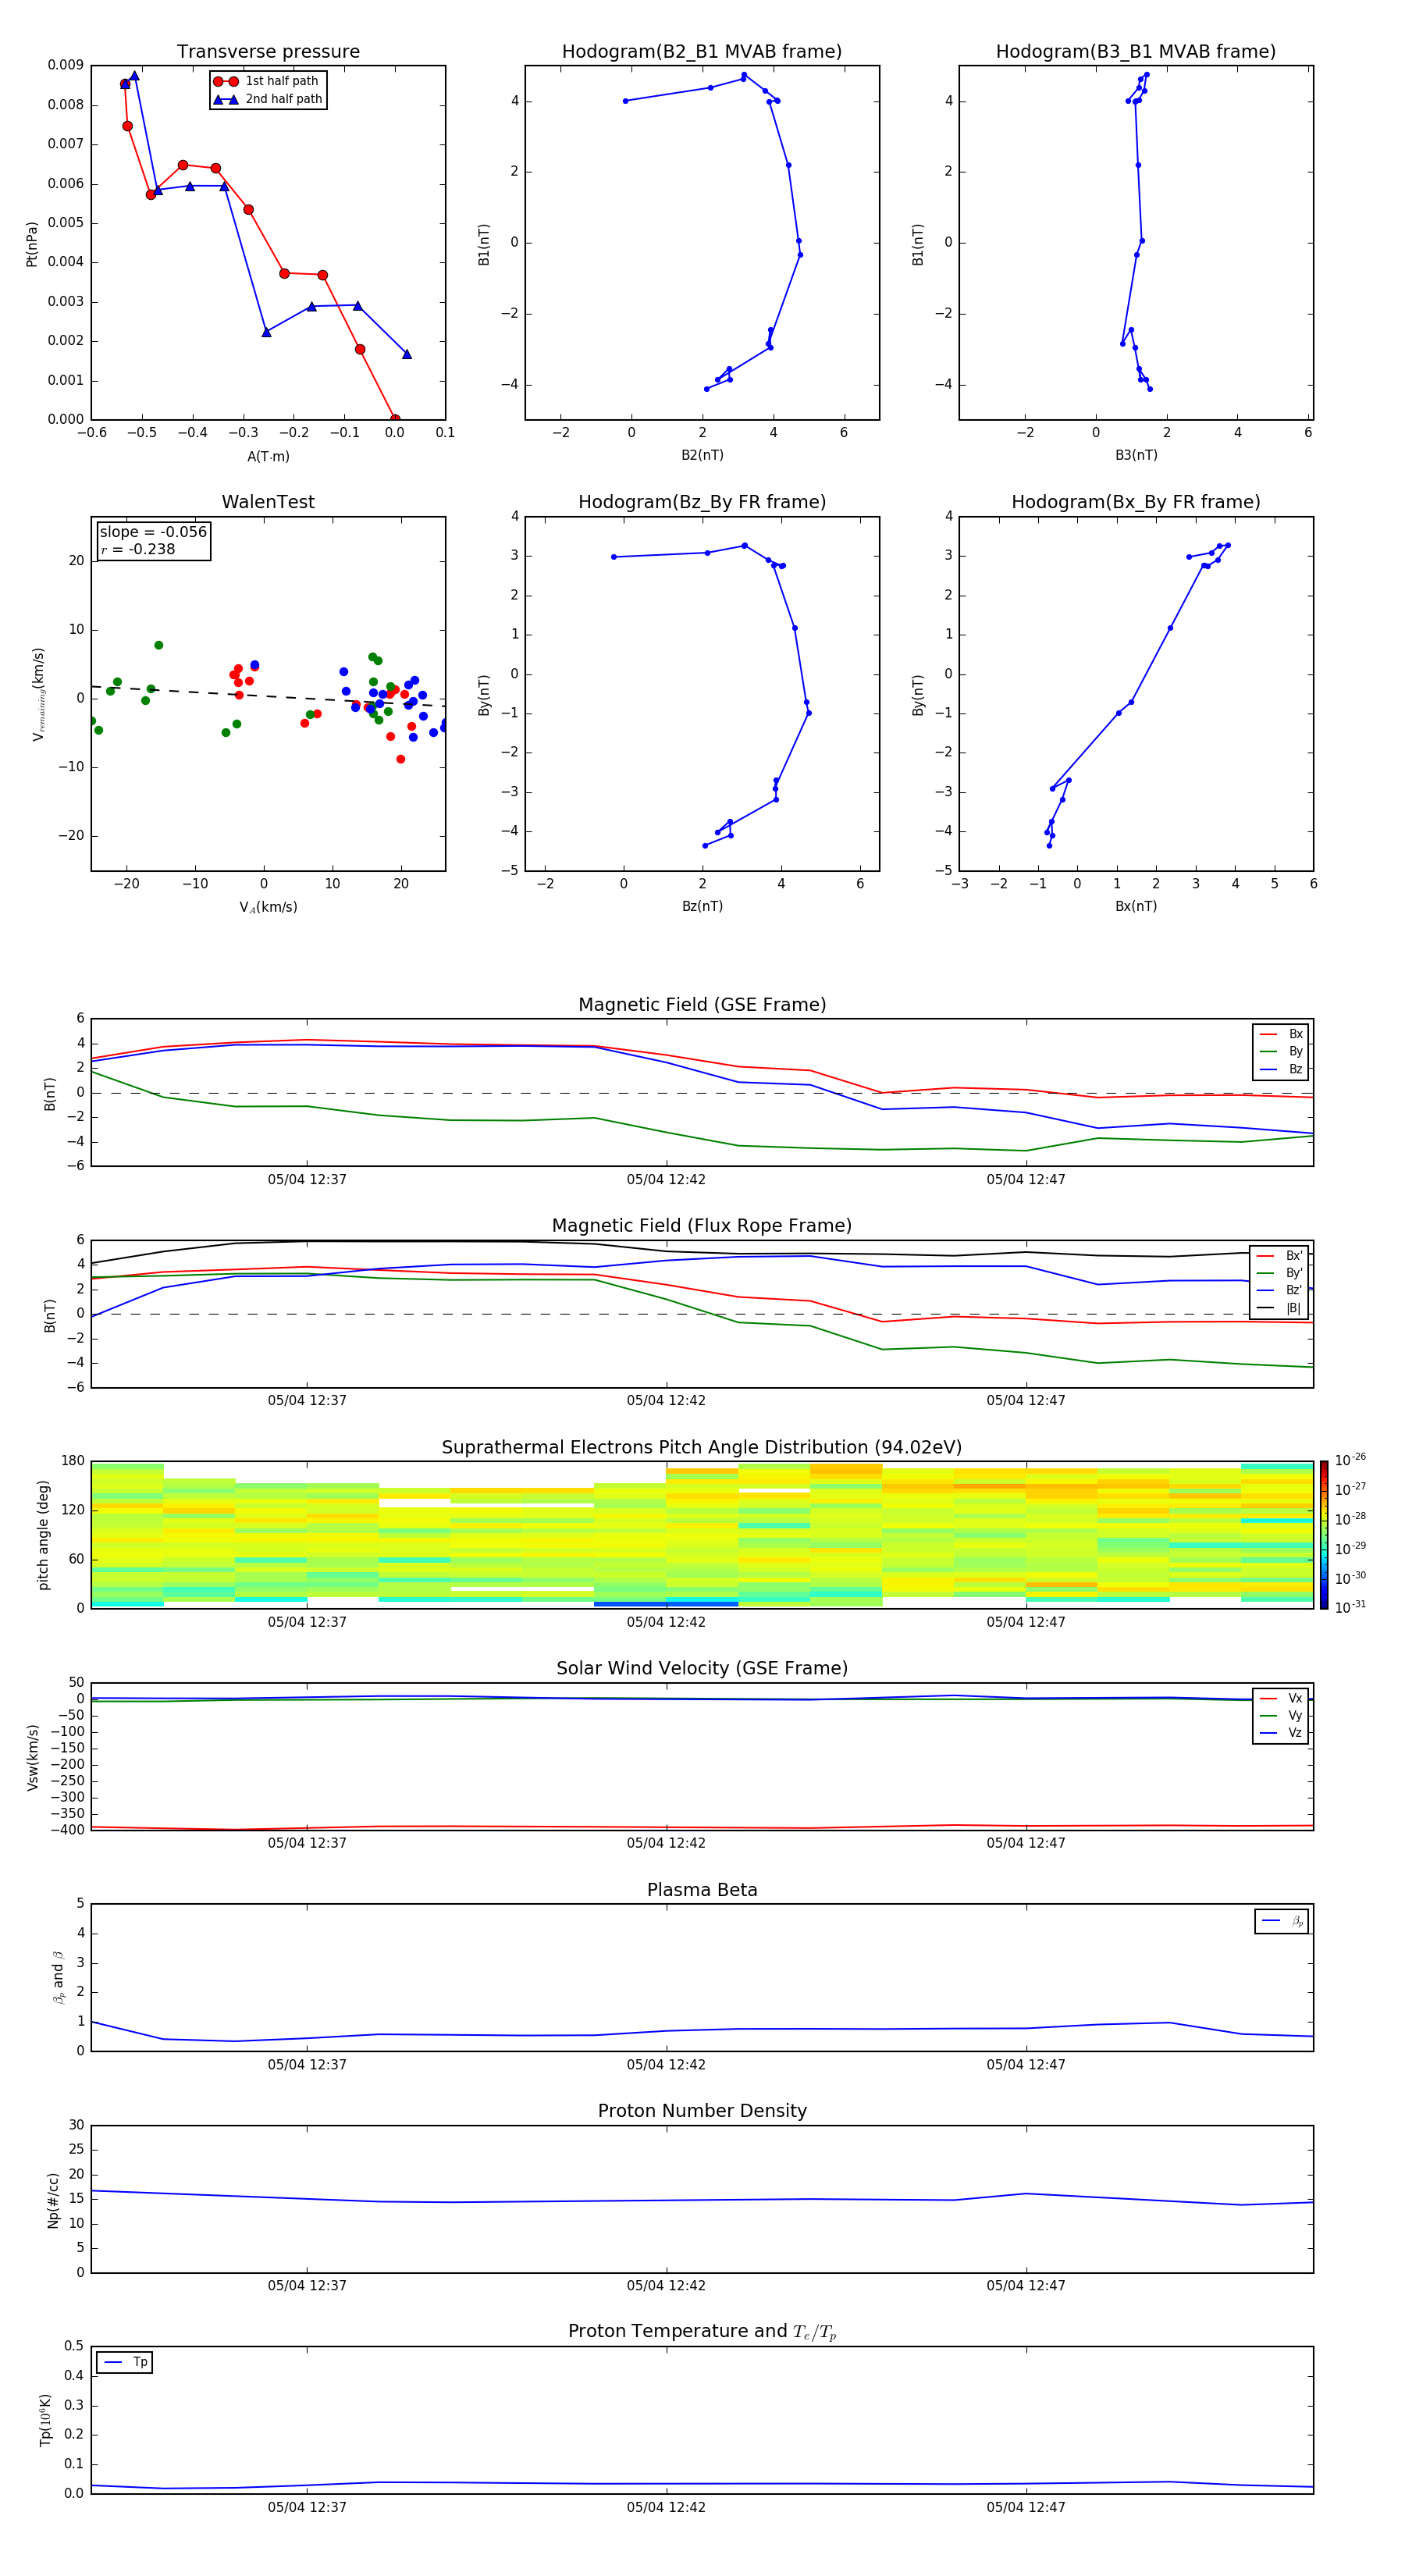Click the 'Bz(nT)' x-axis label

(702, 906)
